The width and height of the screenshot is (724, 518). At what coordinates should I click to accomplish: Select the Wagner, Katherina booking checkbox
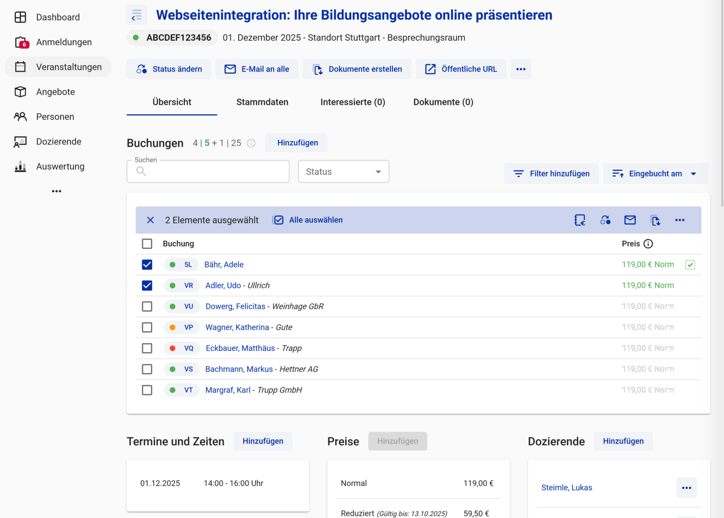[147, 327]
